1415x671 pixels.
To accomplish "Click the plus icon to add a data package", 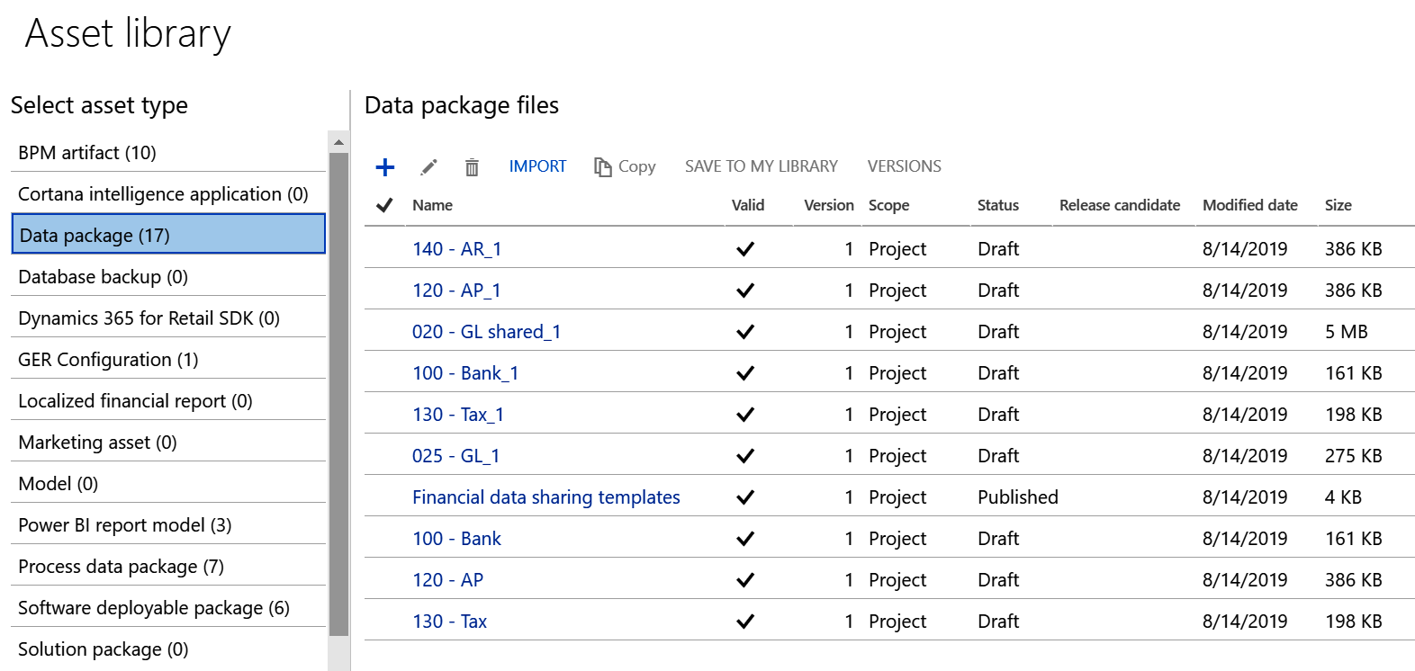I will pos(385,167).
